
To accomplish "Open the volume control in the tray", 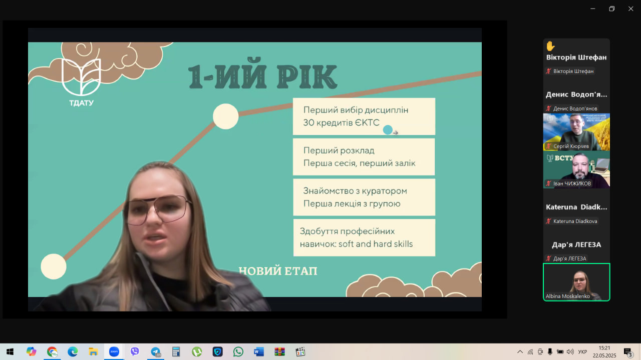I will [x=570, y=352].
